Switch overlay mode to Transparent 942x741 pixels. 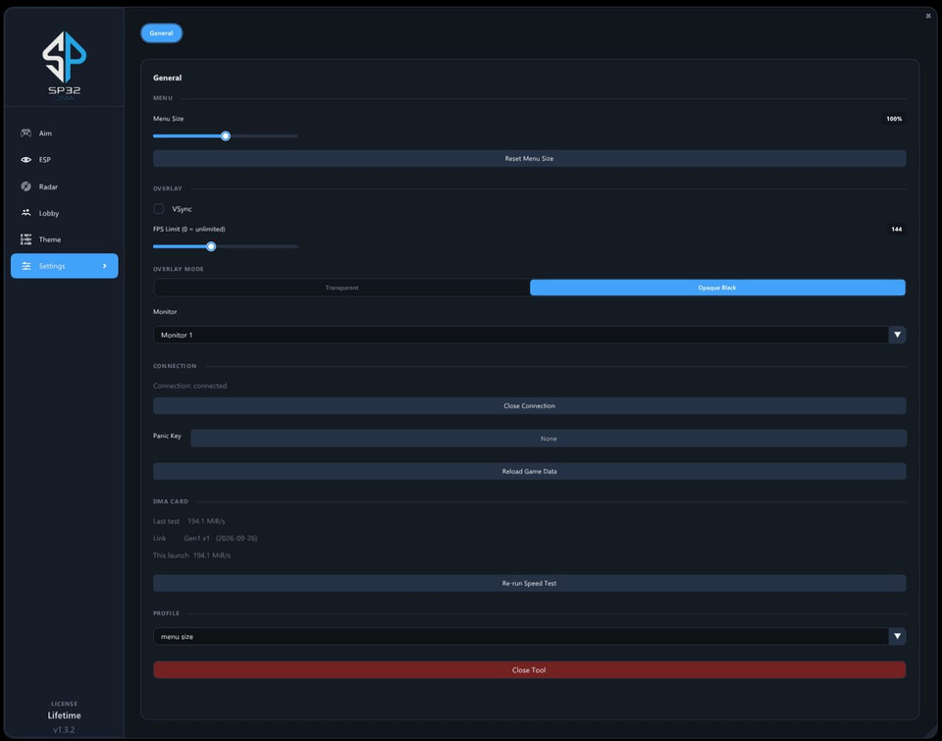pos(341,288)
